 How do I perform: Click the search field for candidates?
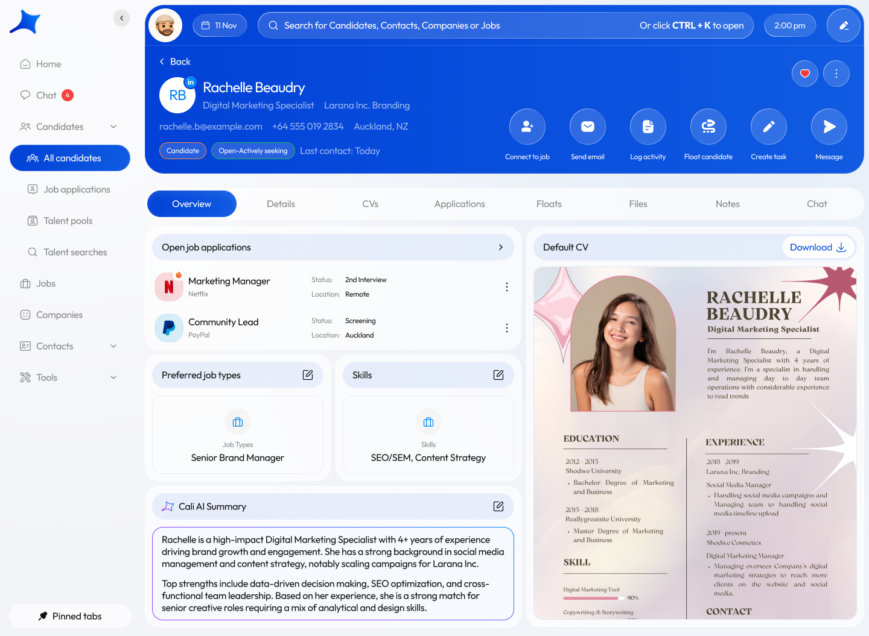506,25
